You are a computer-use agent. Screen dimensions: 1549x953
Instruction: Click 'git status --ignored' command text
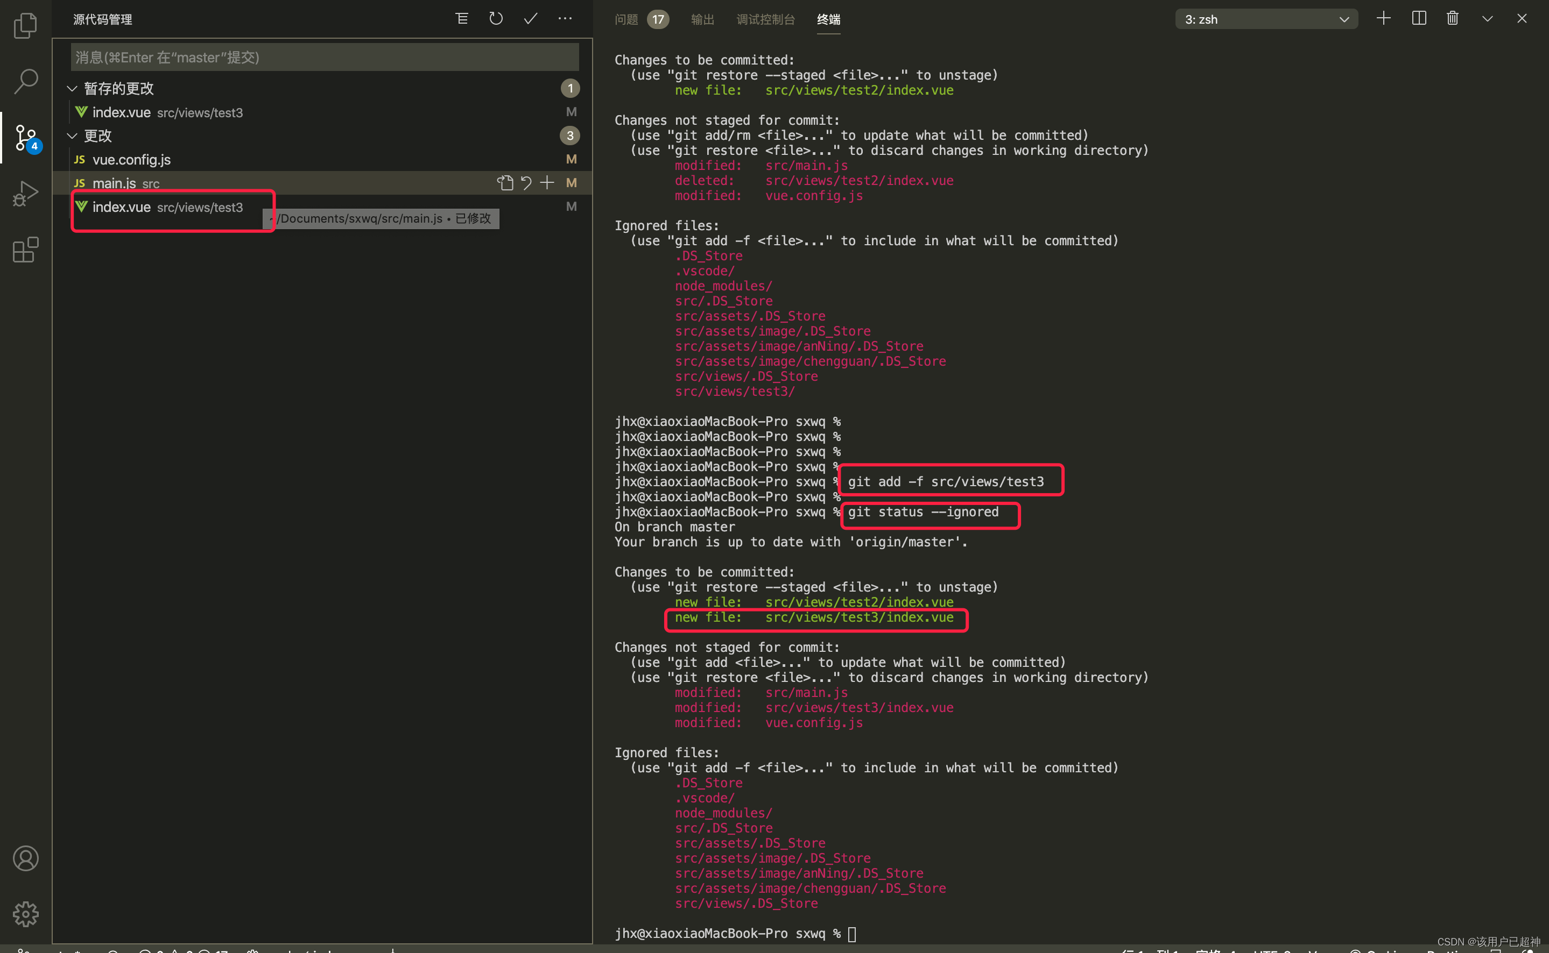[x=924, y=512]
